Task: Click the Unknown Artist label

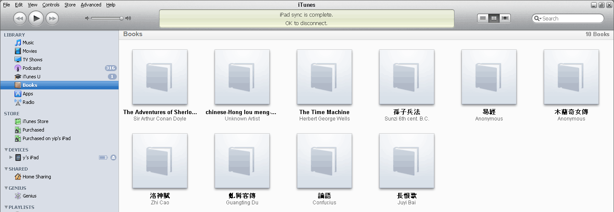Action: click(x=242, y=119)
